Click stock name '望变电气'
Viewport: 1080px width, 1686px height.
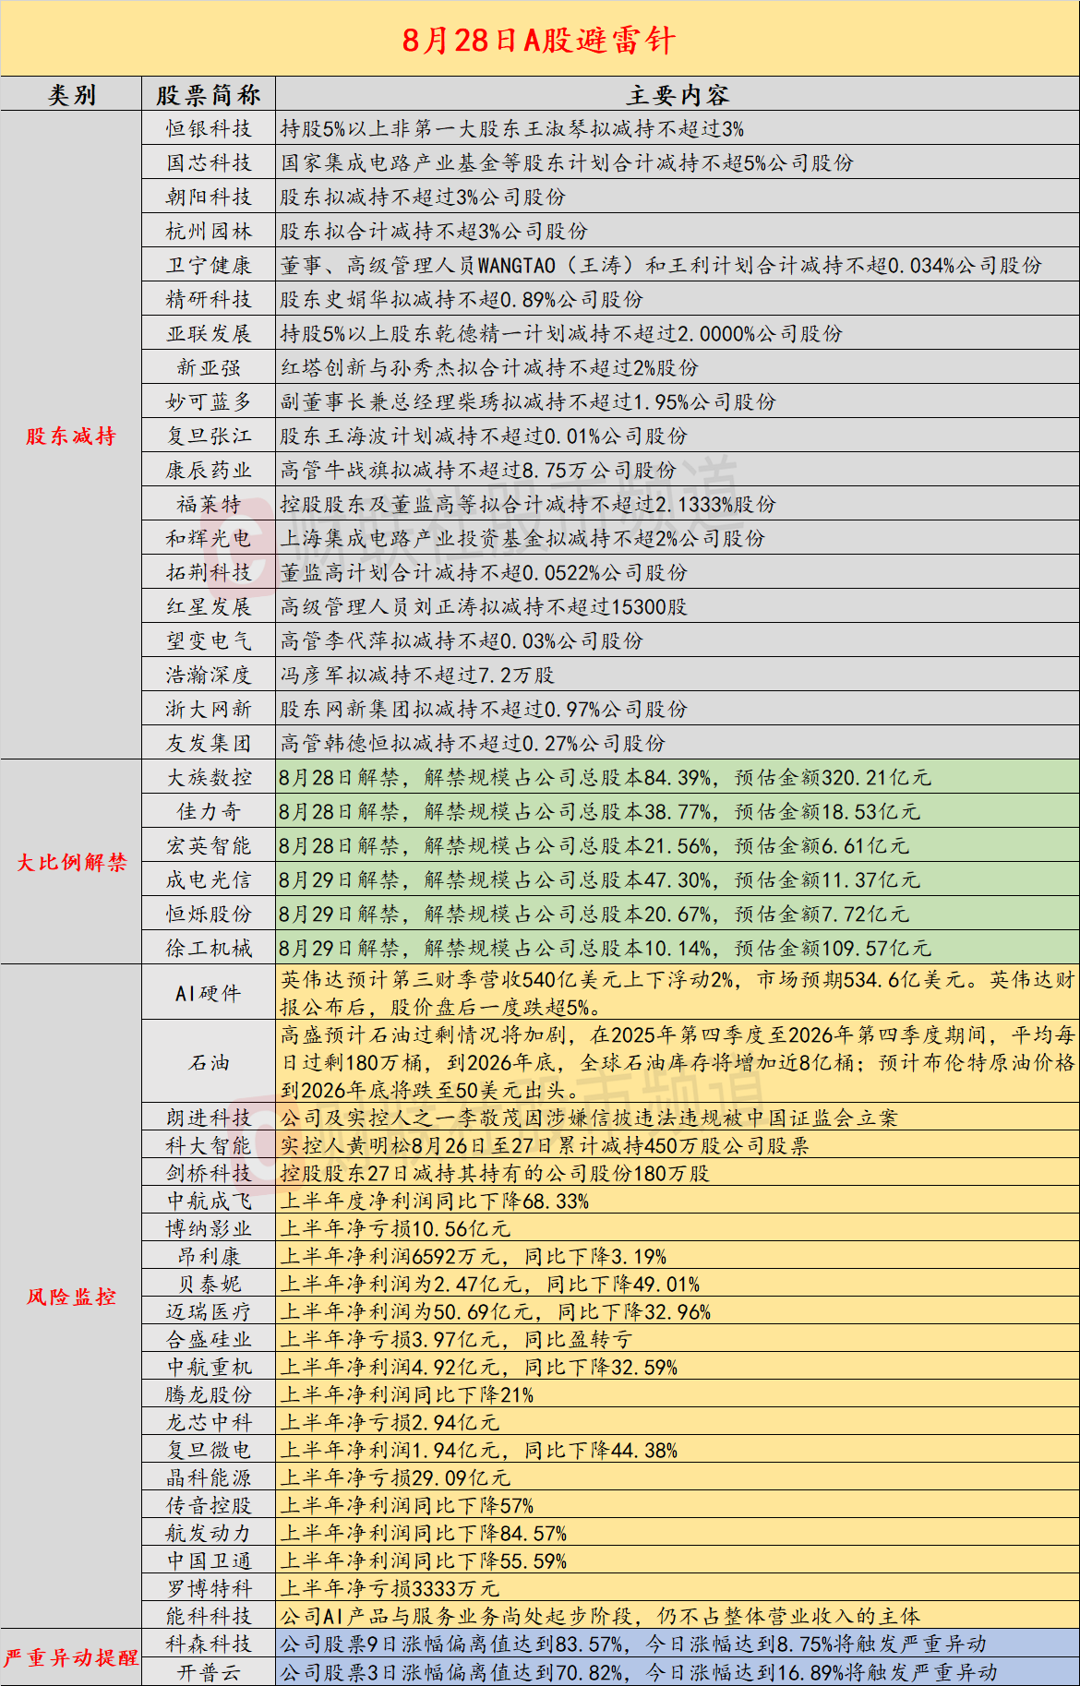pos(209,640)
